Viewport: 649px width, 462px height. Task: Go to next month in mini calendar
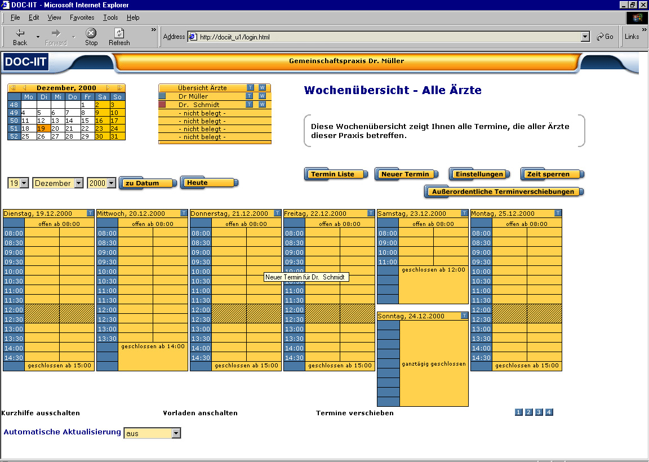click(108, 88)
